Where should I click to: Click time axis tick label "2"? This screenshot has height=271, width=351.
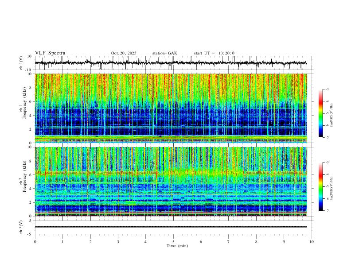click(x=90, y=242)
